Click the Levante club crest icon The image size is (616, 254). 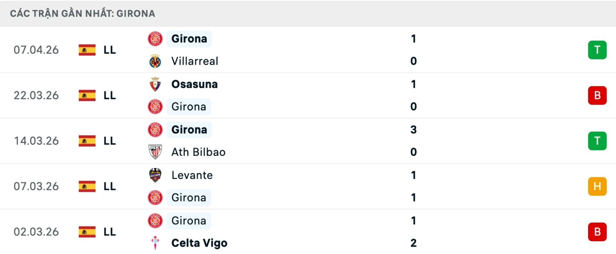155,175
